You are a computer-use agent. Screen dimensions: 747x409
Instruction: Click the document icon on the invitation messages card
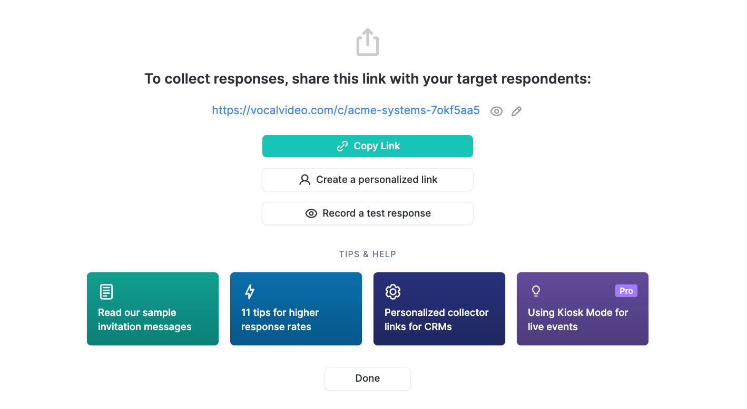point(105,291)
